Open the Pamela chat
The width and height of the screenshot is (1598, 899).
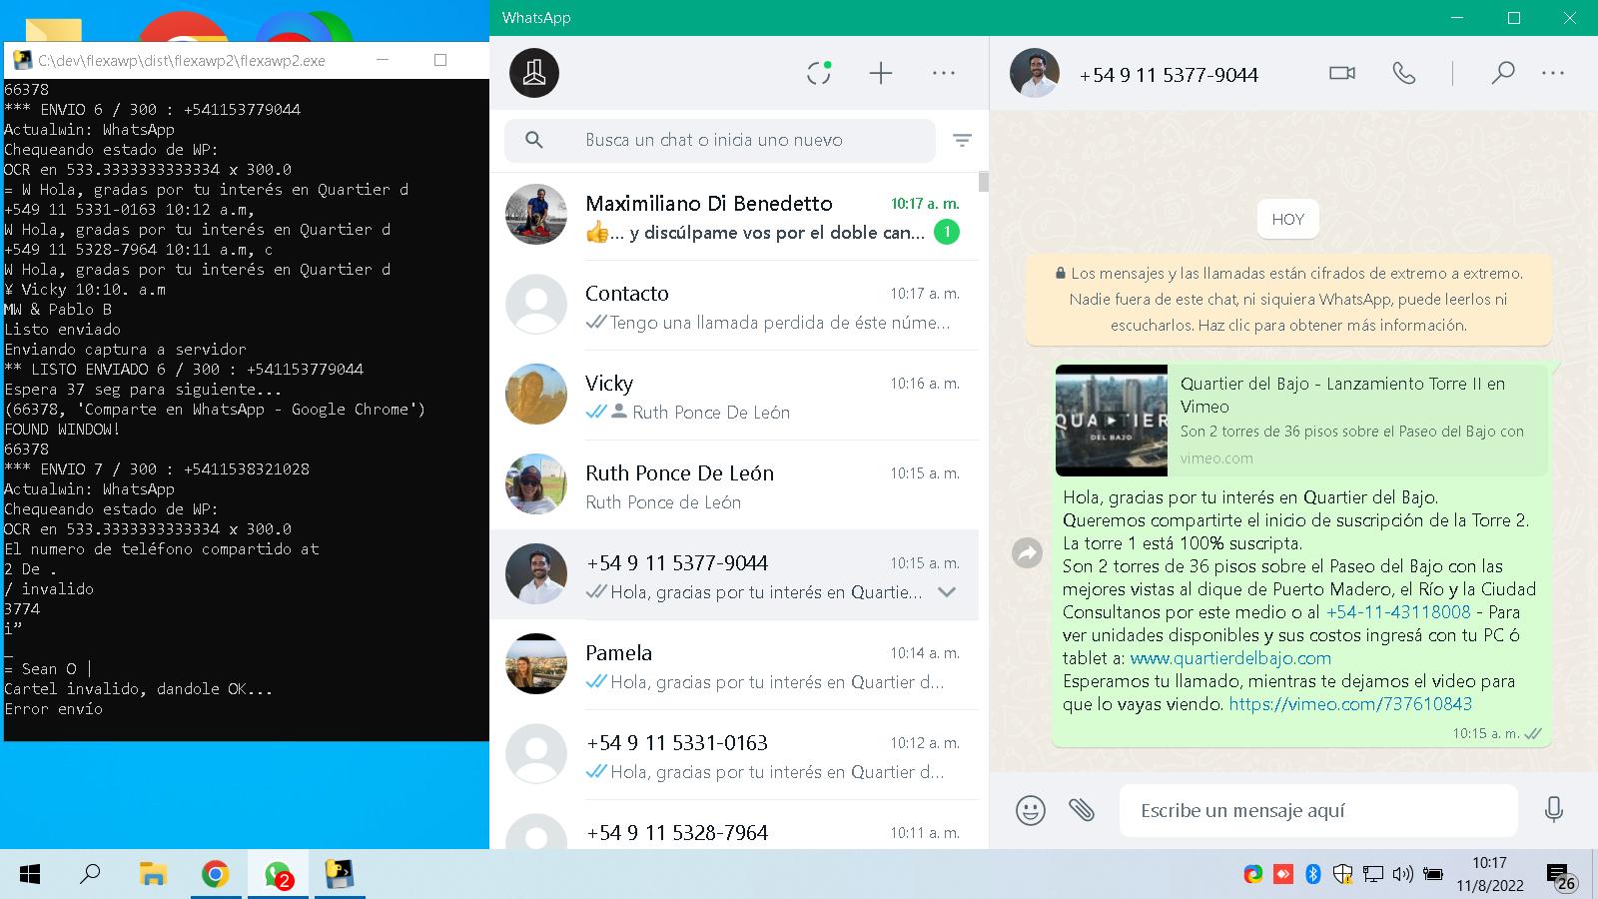pyautogui.click(x=734, y=665)
